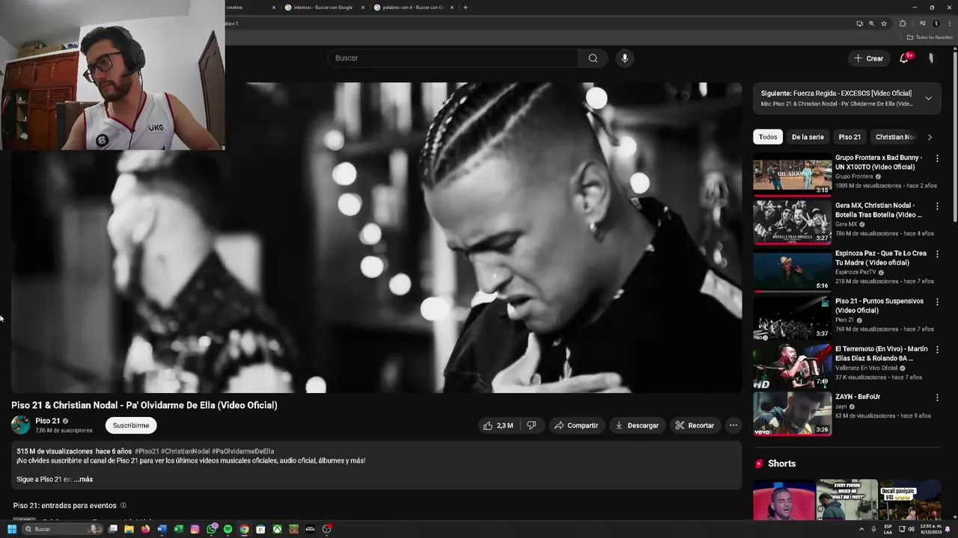The width and height of the screenshot is (958, 538).
Task: Select the Piso 21 filter chip
Action: point(849,137)
